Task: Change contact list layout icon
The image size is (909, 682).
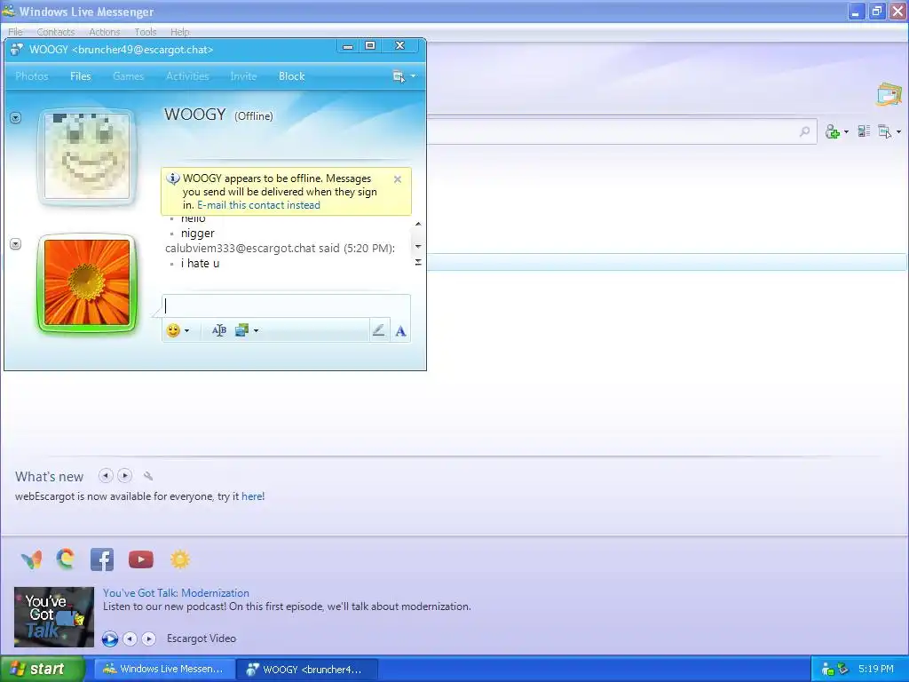Action: [x=864, y=131]
